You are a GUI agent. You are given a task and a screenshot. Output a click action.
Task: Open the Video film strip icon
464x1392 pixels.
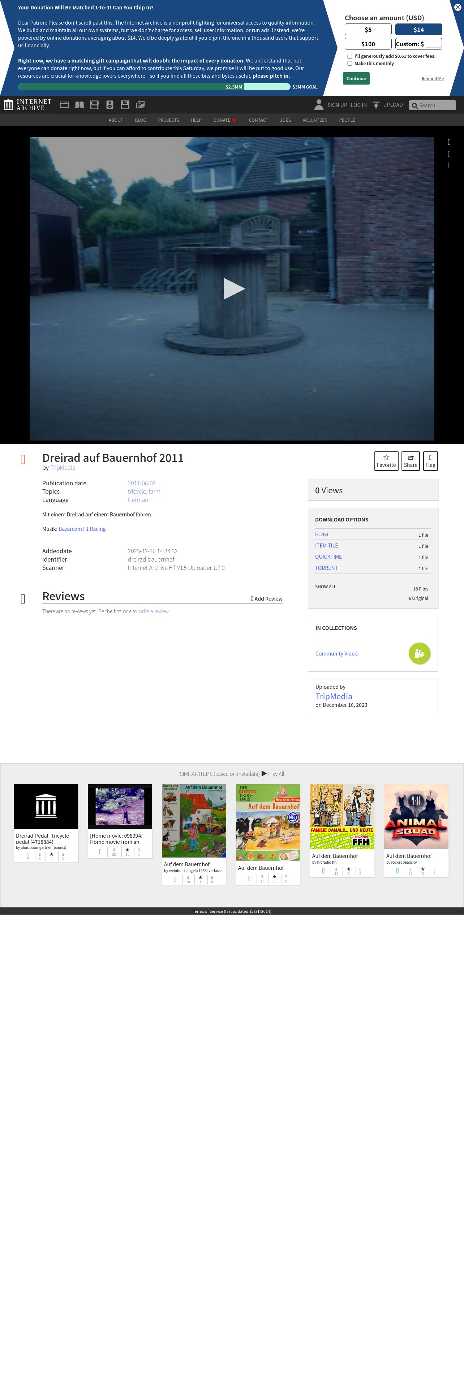(x=95, y=105)
